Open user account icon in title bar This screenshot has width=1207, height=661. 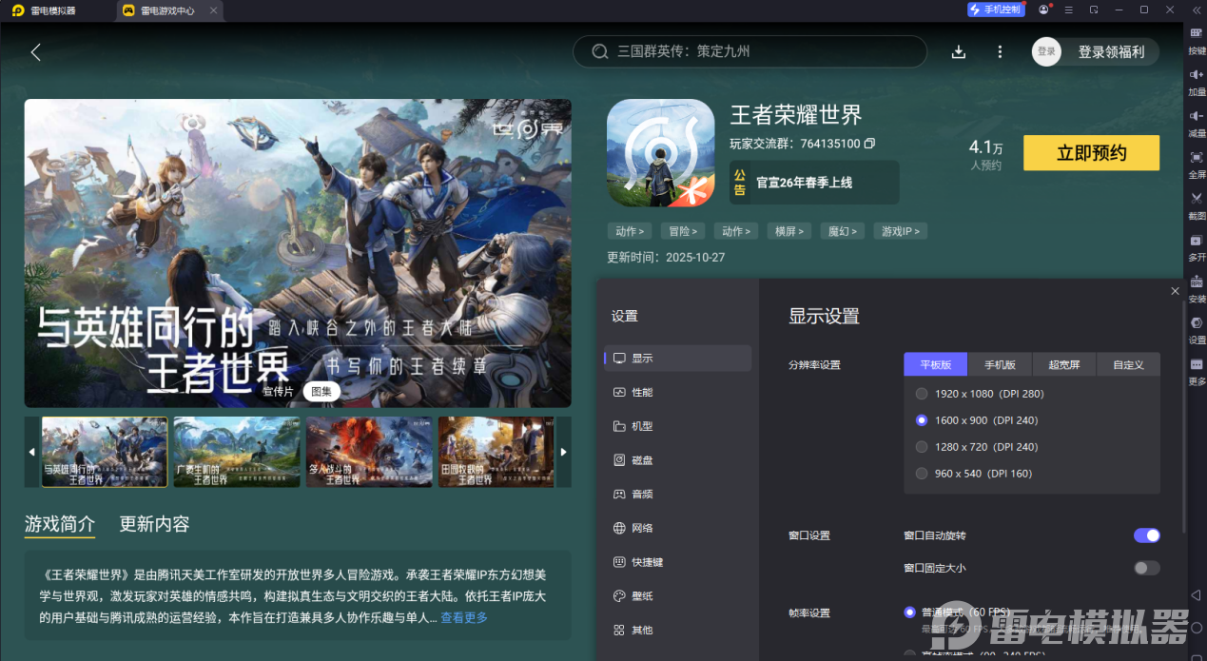(1044, 10)
